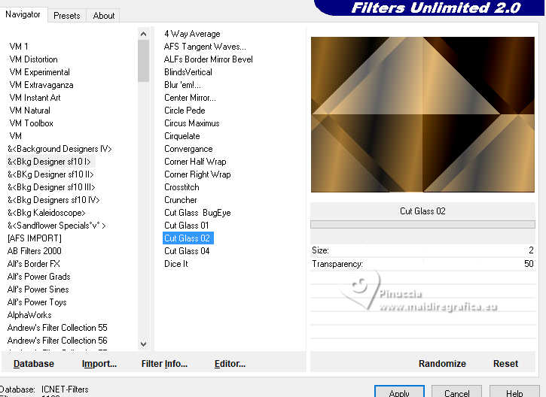Choose BlindsVertical filter

(188, 72)
